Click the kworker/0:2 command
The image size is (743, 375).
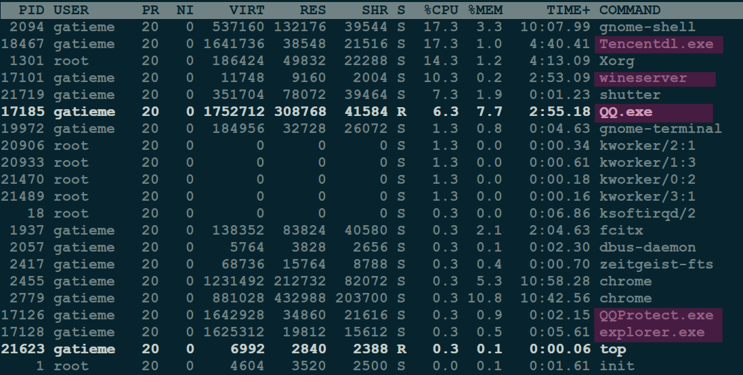tap(648, 180)
